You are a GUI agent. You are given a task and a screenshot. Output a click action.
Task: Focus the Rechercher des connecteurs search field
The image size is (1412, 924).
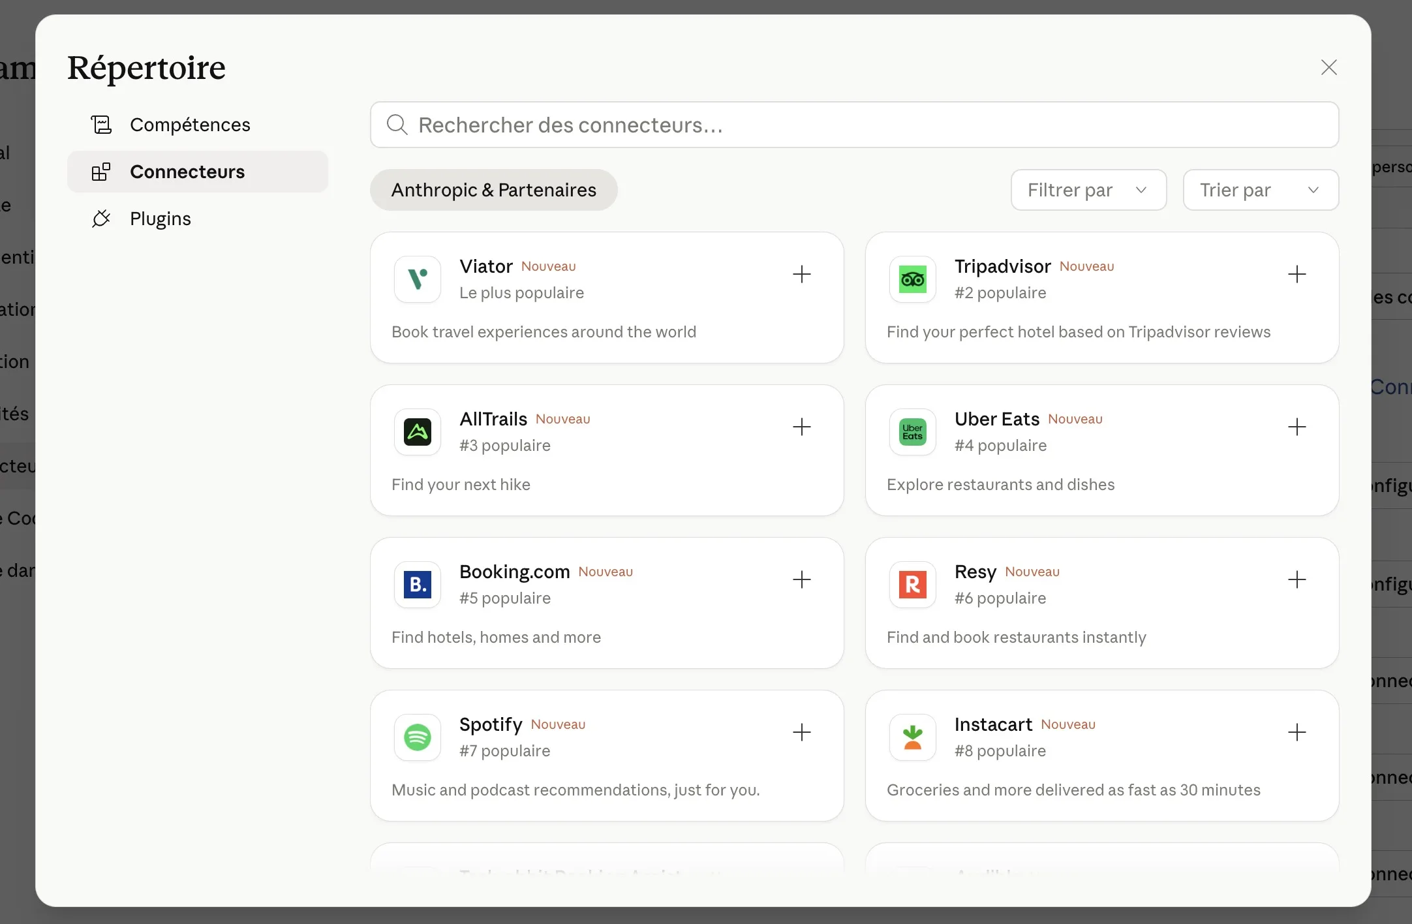(x=855, y=125)
